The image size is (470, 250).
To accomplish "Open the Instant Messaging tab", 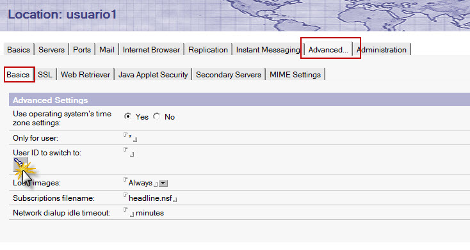I will (x=268, y=50).
